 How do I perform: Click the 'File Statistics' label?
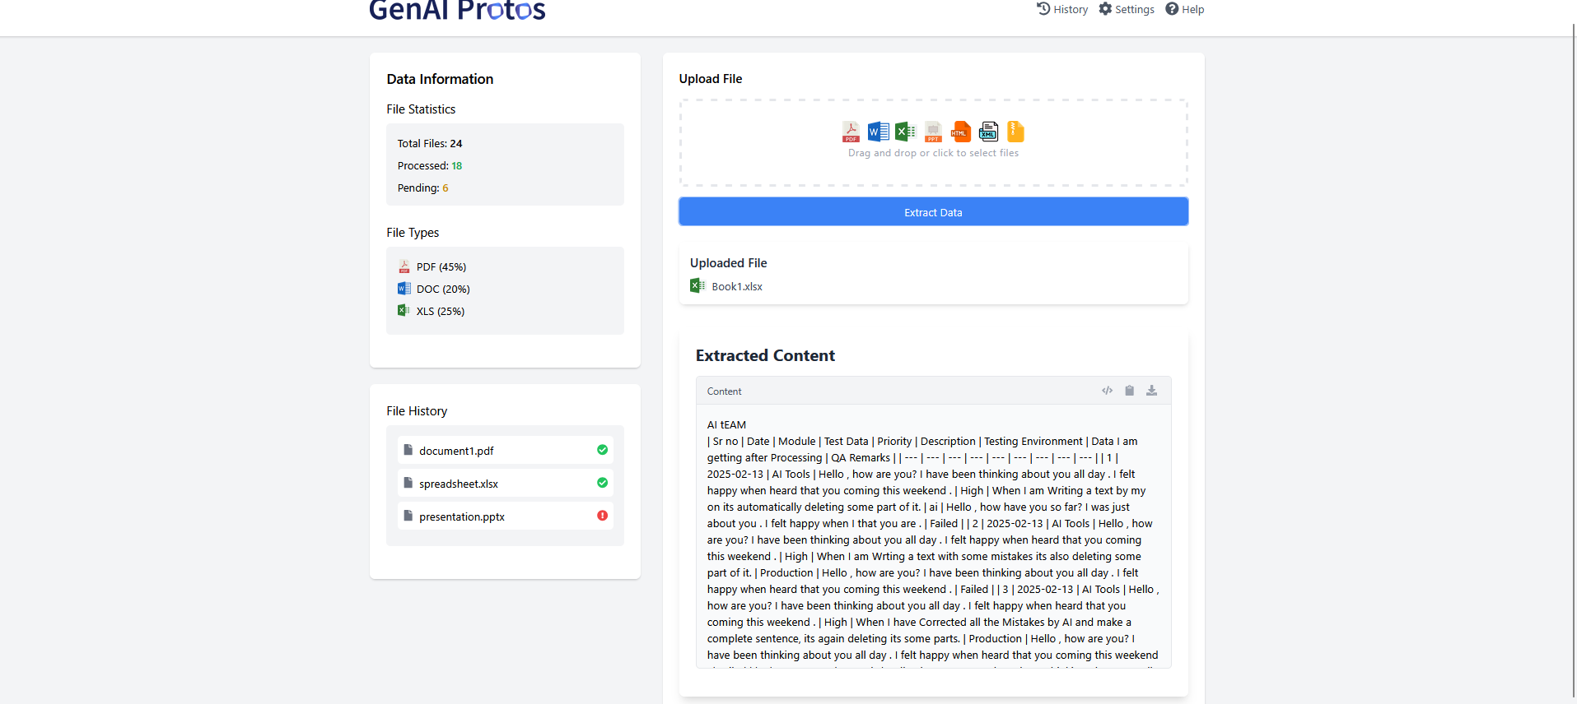coord(421,109)
